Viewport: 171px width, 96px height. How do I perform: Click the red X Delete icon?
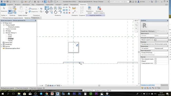(69, 13)
